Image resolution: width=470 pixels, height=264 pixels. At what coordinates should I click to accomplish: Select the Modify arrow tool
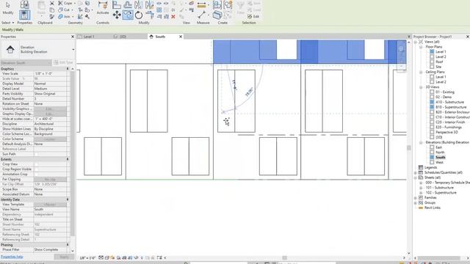point(8,5)
